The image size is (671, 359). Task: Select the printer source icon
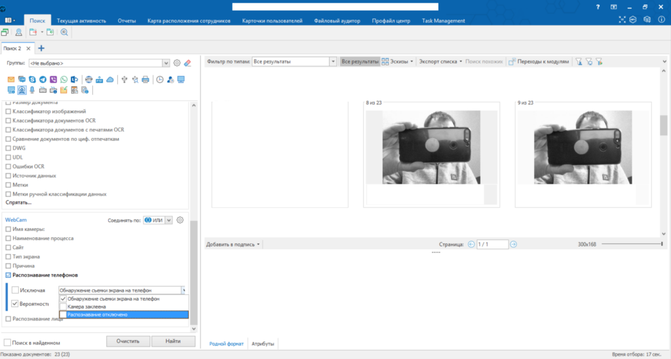click(x=145, y=80)
